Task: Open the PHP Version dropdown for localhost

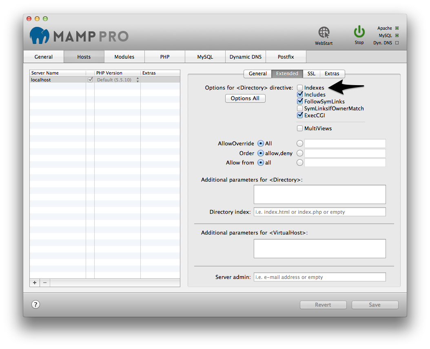Action: [137, 79]
